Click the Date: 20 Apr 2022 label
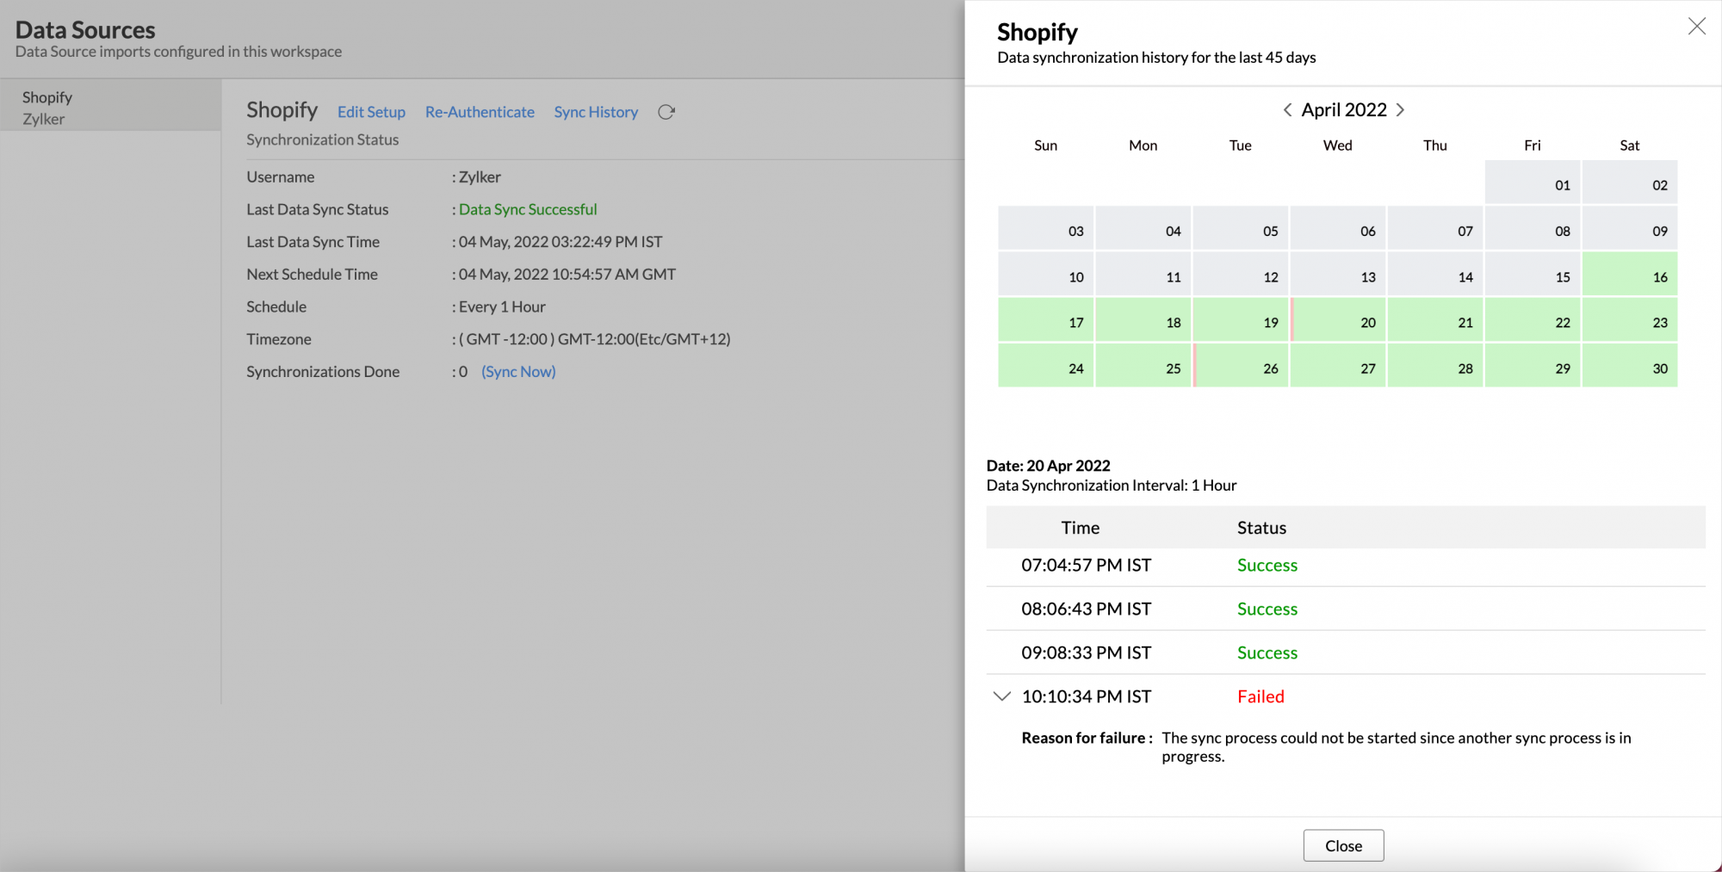The height and width of the screenshot is (872, 1722). point(1048,466)
